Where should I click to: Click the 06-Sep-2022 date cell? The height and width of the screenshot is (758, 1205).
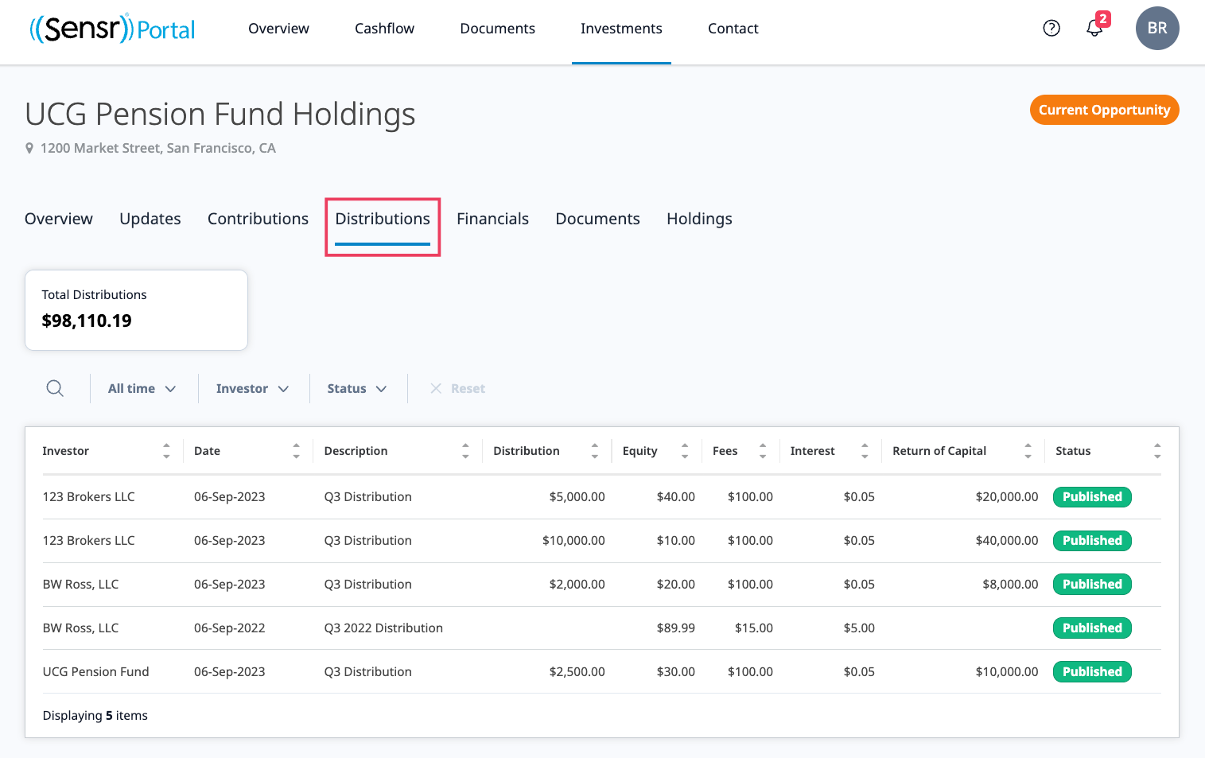[229, 628]
